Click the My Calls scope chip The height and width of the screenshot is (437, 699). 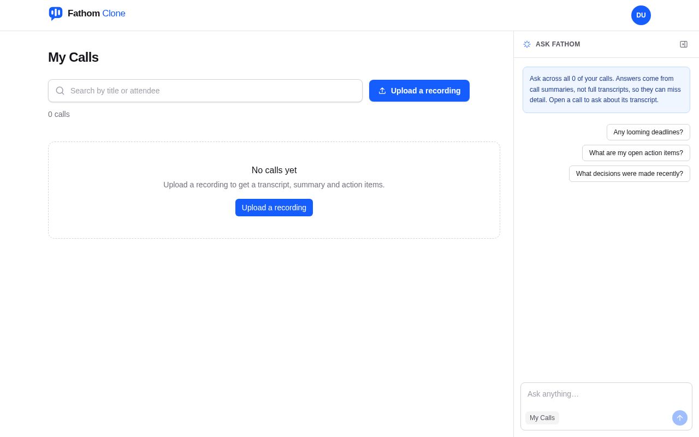(x=542, y=418)
